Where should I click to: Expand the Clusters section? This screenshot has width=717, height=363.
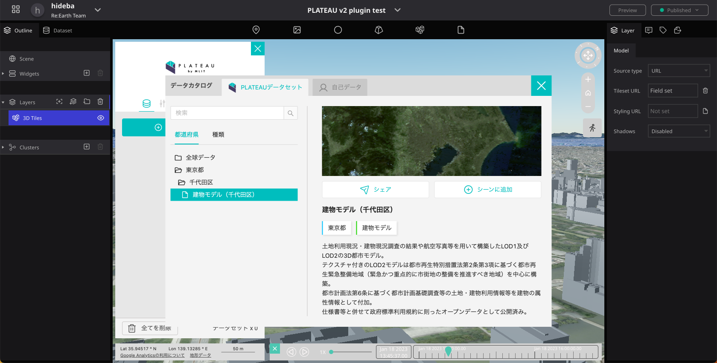tap(3, 147)
